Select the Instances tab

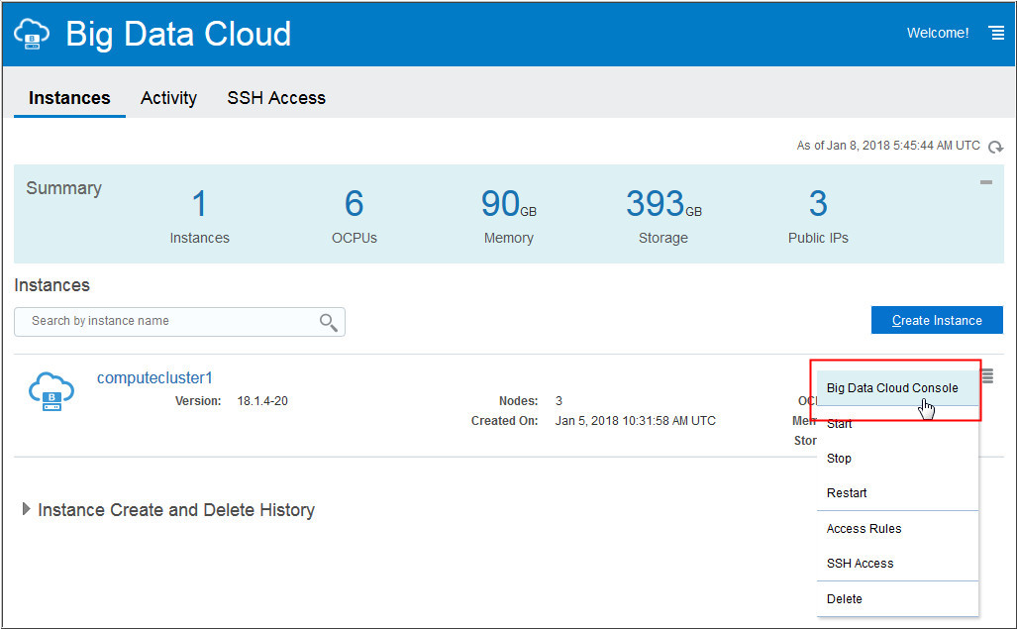point(68,97)
